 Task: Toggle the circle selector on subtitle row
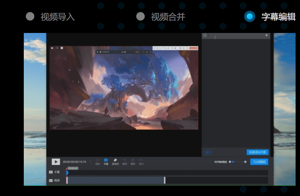point(205,35)
